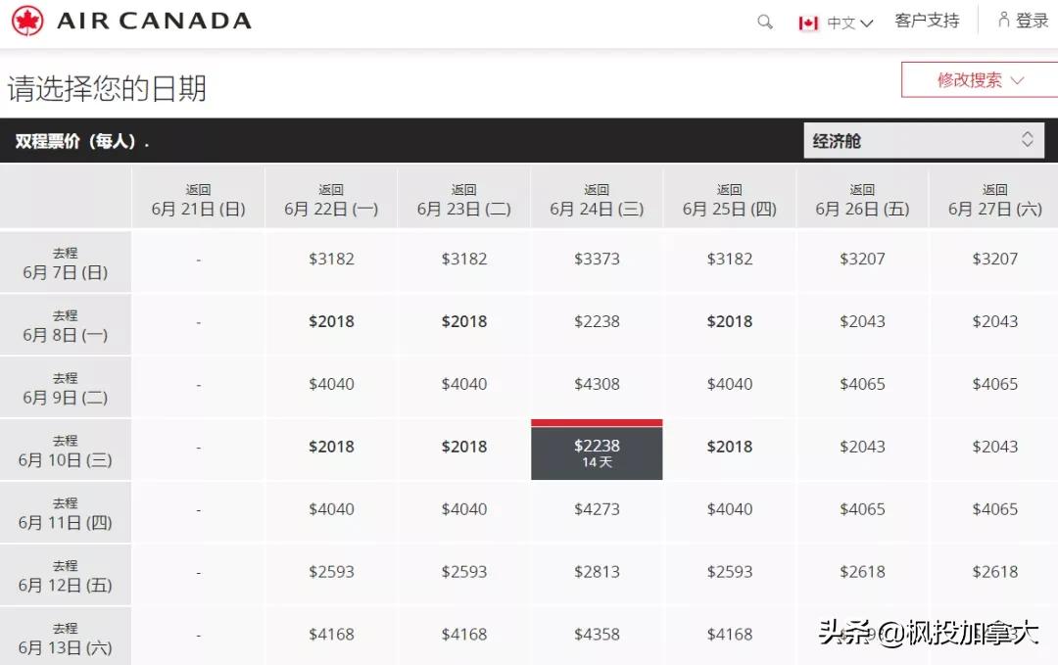1058x665 pixels.
Task: Click the $4065 fare for June 11 return June 26
Action: click(x=862, y=509)
